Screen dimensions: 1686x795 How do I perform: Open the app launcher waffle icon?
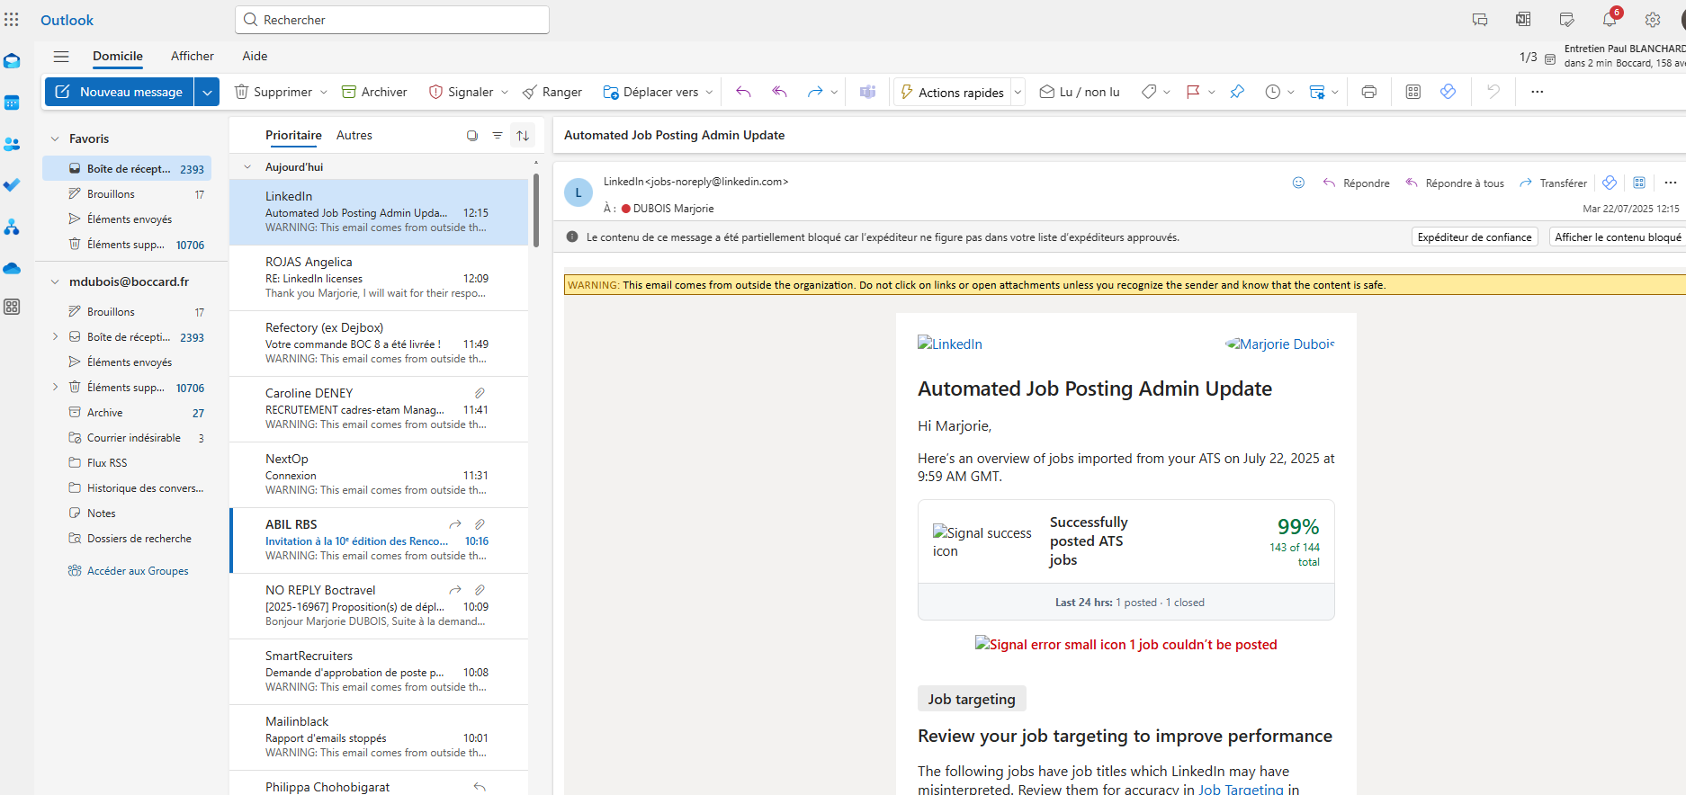tap(12, 20)
